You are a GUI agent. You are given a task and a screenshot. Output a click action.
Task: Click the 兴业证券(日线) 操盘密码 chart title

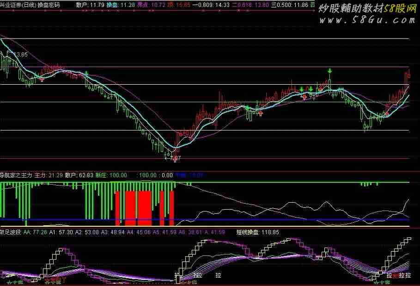click(x=30, y=5)
